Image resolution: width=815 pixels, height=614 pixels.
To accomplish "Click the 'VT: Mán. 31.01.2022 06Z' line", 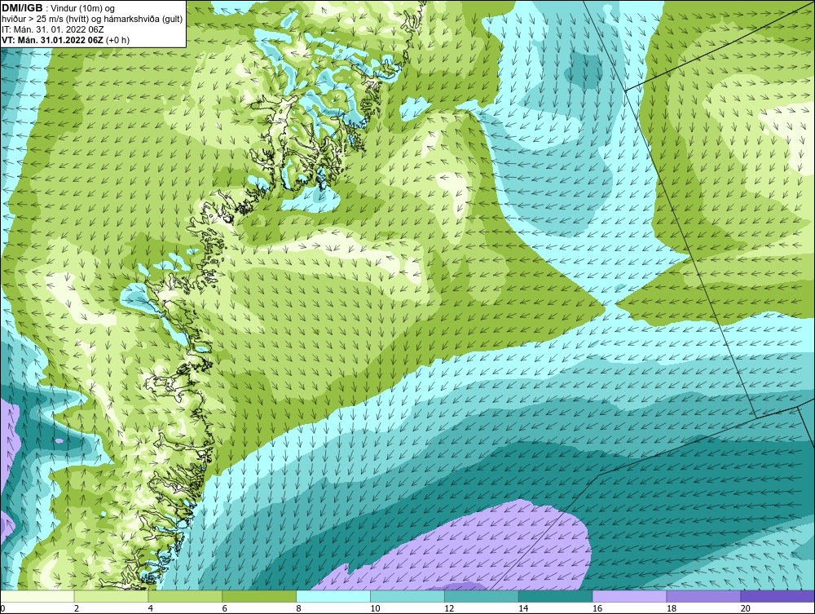I will [x=66, y=40].
